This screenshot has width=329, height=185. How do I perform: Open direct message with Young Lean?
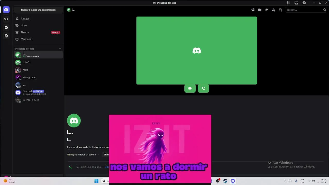point(38,77)
